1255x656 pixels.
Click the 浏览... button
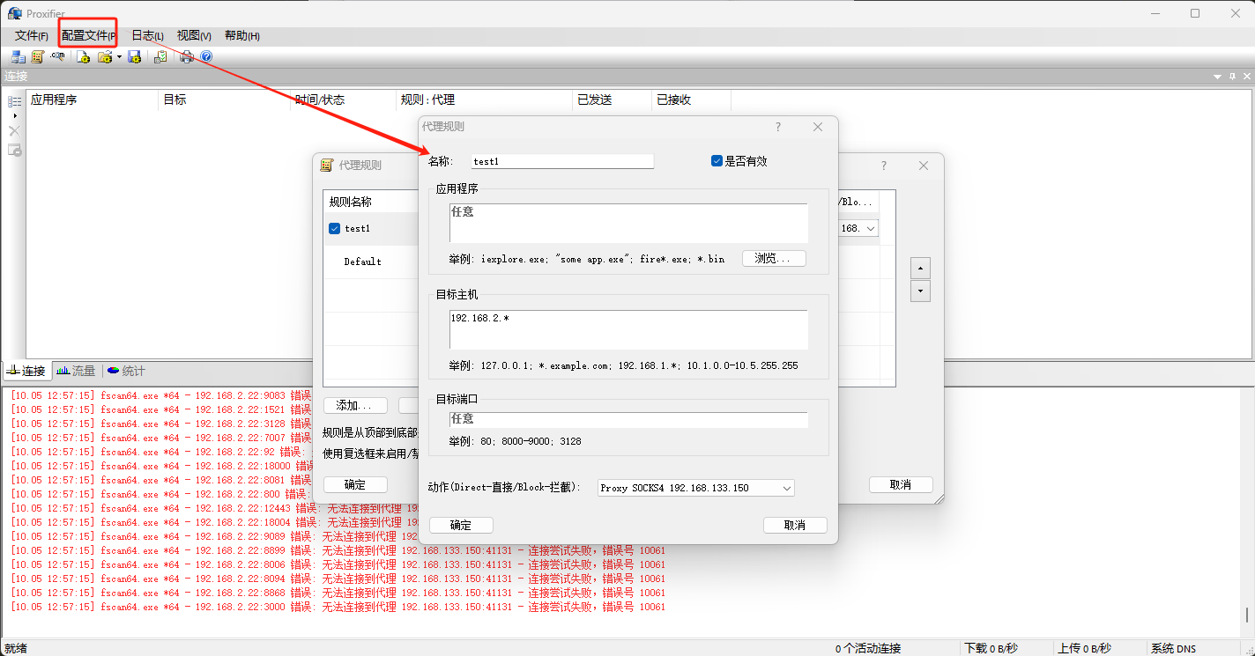(774, 259)
